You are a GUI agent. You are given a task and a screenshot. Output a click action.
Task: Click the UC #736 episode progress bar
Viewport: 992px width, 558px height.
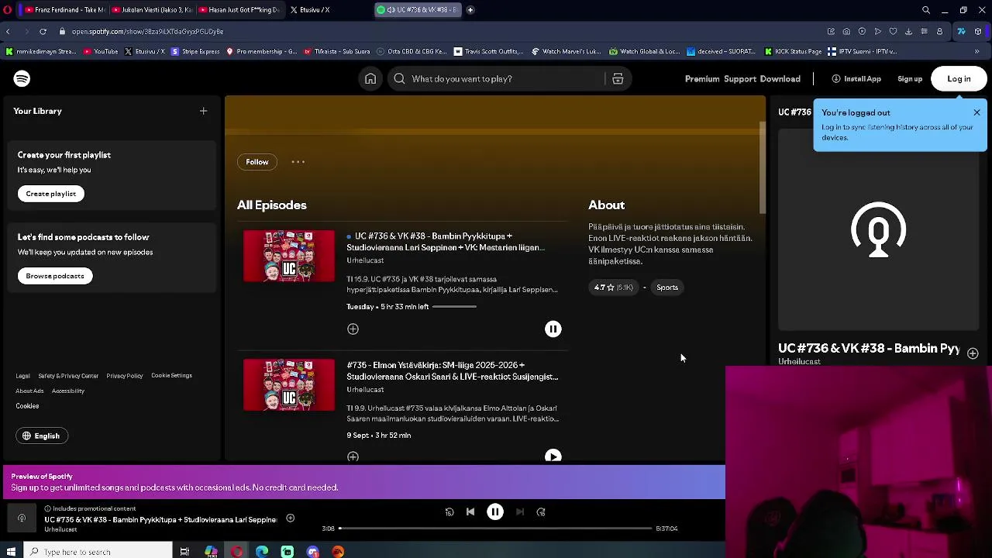coord(454,307)
